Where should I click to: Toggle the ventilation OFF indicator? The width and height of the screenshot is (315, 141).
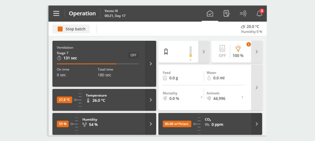[133, 55]
